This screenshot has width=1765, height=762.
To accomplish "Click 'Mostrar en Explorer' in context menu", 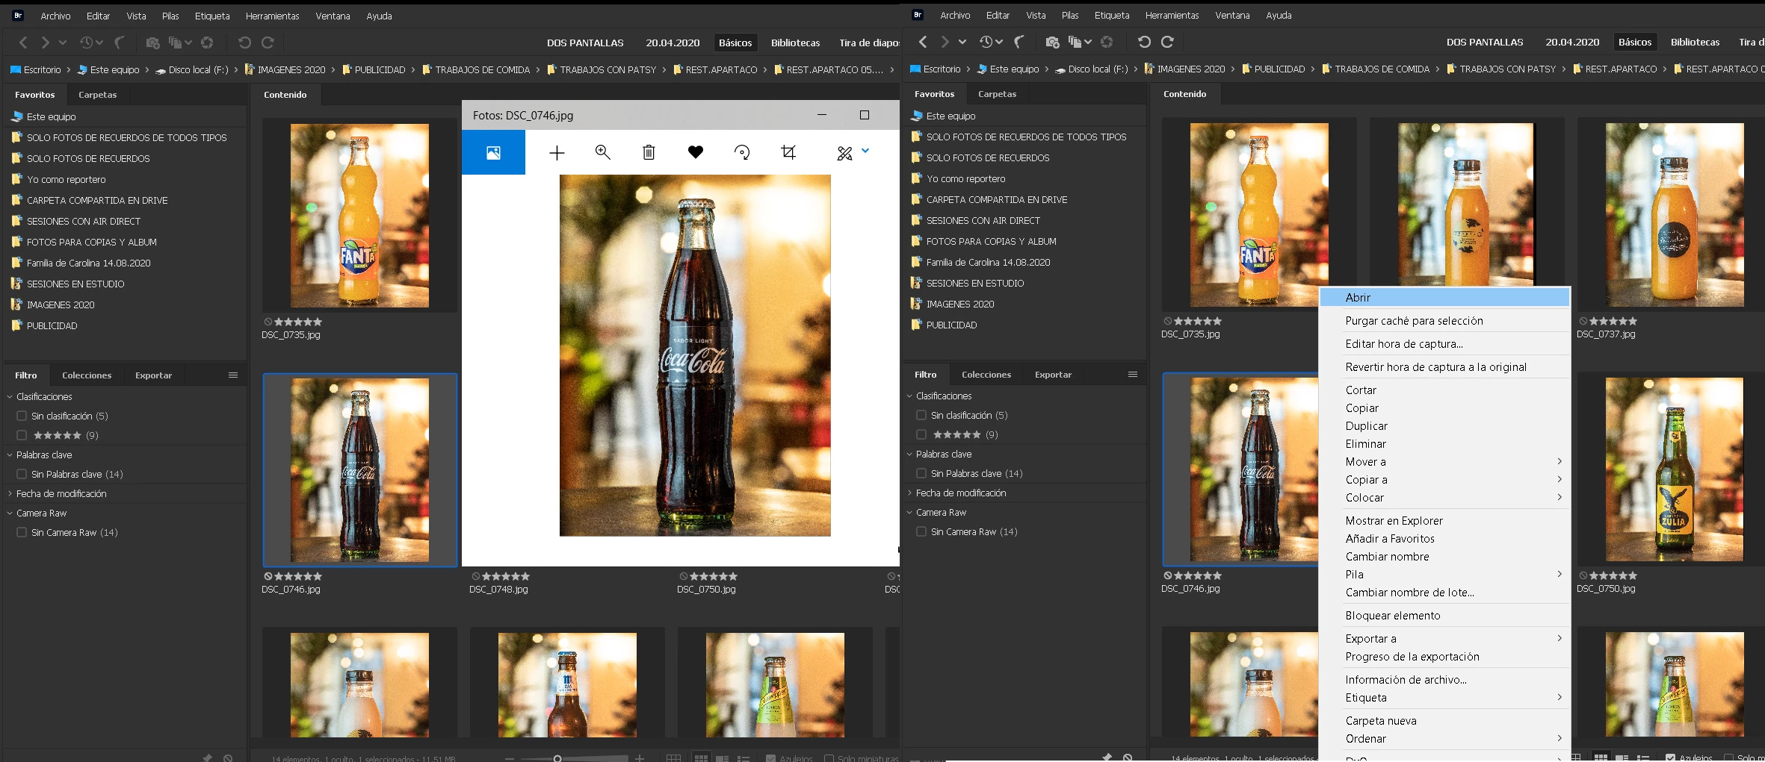I will [x=1394, y=521].
